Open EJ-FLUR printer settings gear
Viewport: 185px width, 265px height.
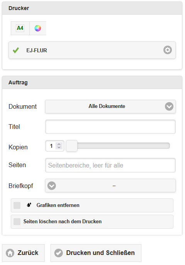click(168, 50)
